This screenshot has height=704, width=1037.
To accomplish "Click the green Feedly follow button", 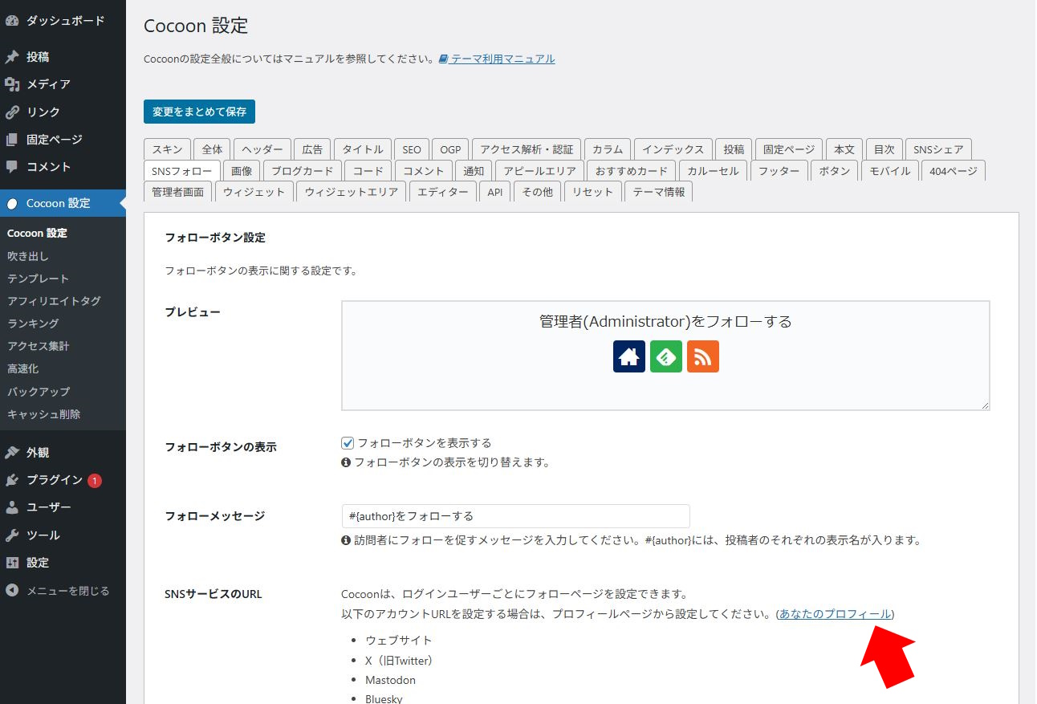I will (666, 356).
